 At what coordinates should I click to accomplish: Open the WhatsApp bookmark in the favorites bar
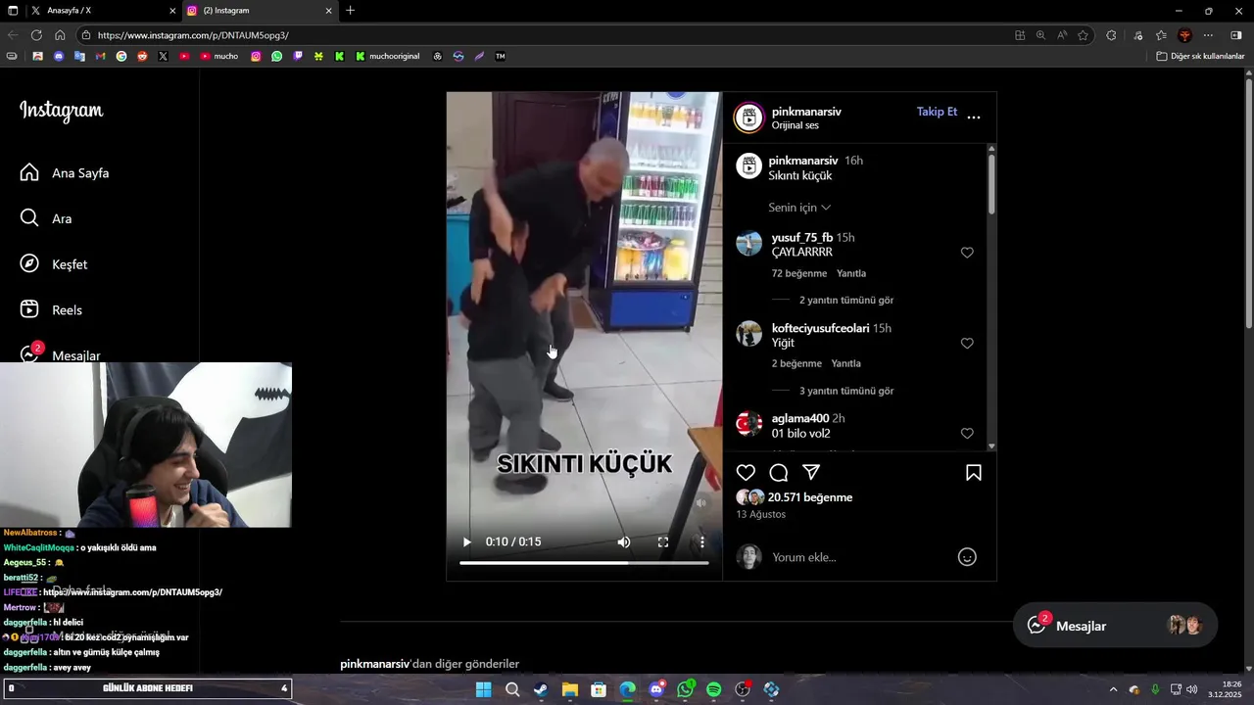pos(277,56)
